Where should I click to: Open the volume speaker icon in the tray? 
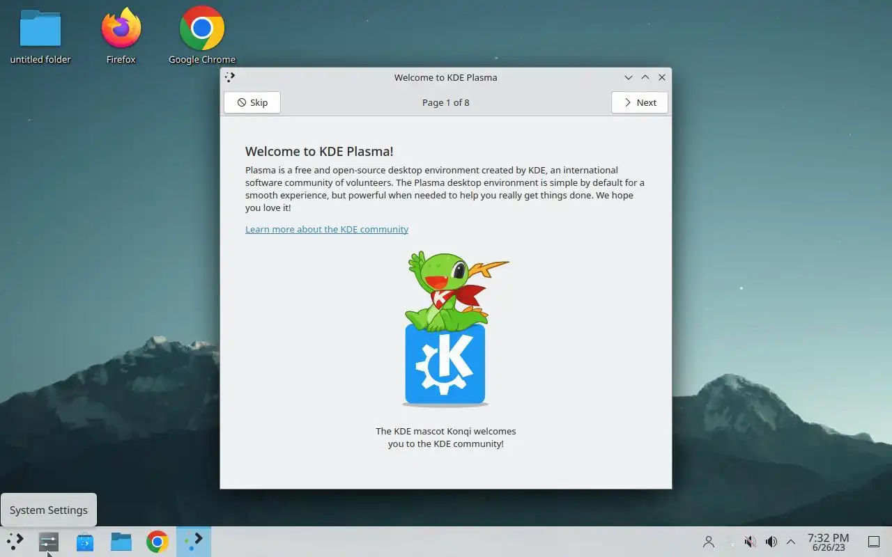point(771,542)
